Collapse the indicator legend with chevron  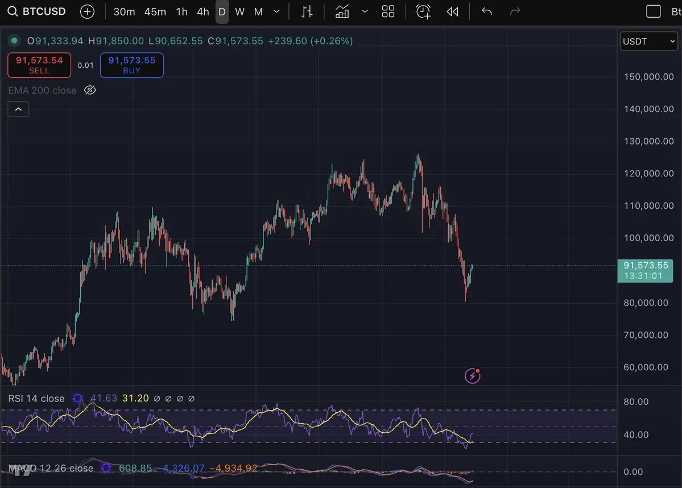tap(18, 109)
